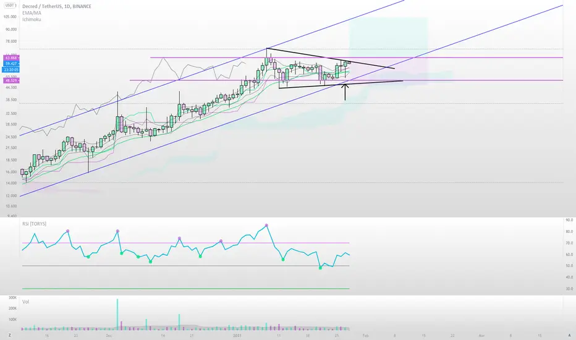Screen dimensions: 576x340
Task: Click the Feb label on time axis
Action: coord(365,336)
